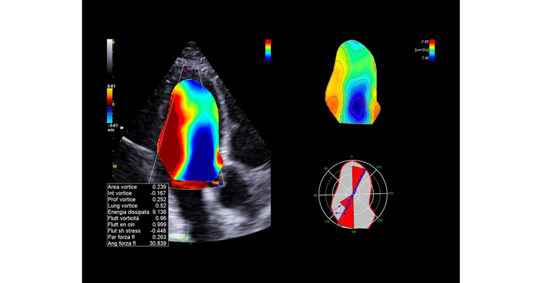
Task: Select the Lung vortice row
Action: 137,206
